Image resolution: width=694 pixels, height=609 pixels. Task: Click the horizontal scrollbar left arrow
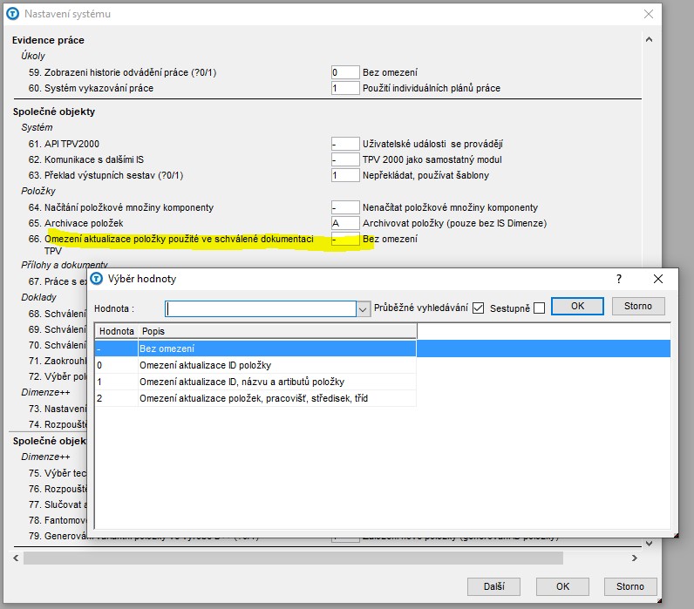(x=15, y=558)
